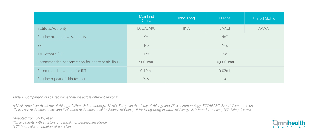Select the Recommended volume for IDT label

pos(62,71)
